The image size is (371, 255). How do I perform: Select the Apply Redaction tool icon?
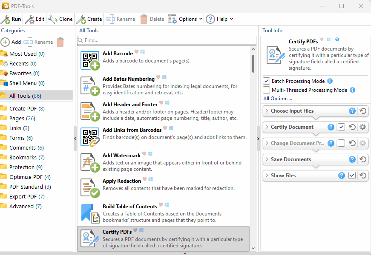coord(90,188)
